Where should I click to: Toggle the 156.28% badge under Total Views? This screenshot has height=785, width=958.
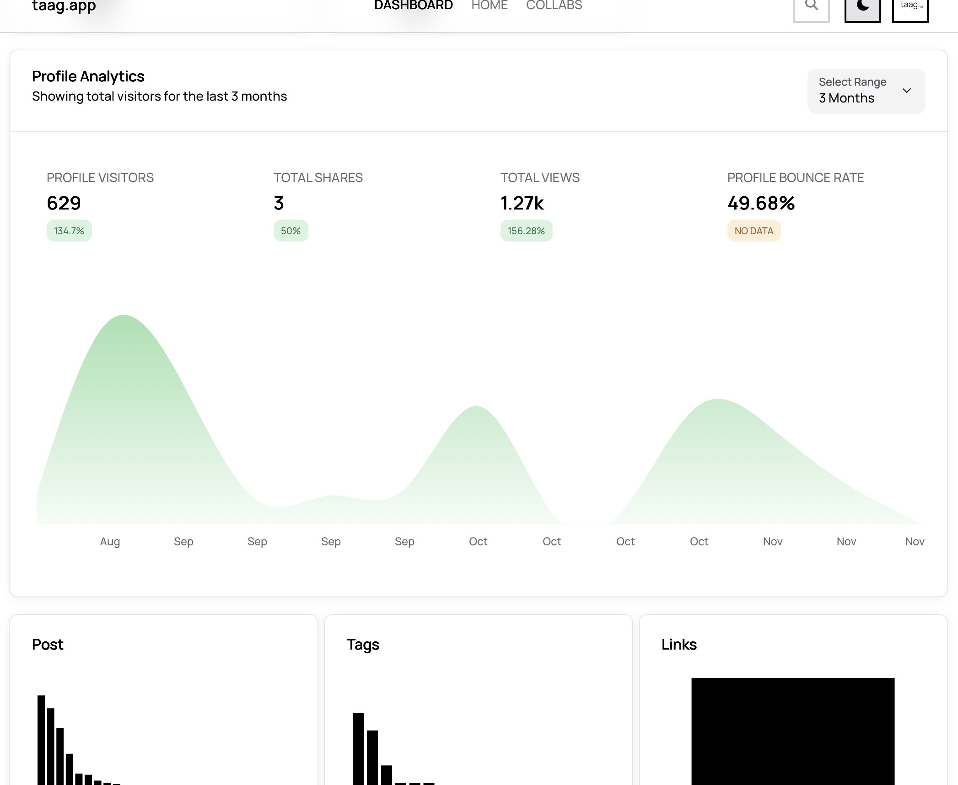[x=526, y=231]
